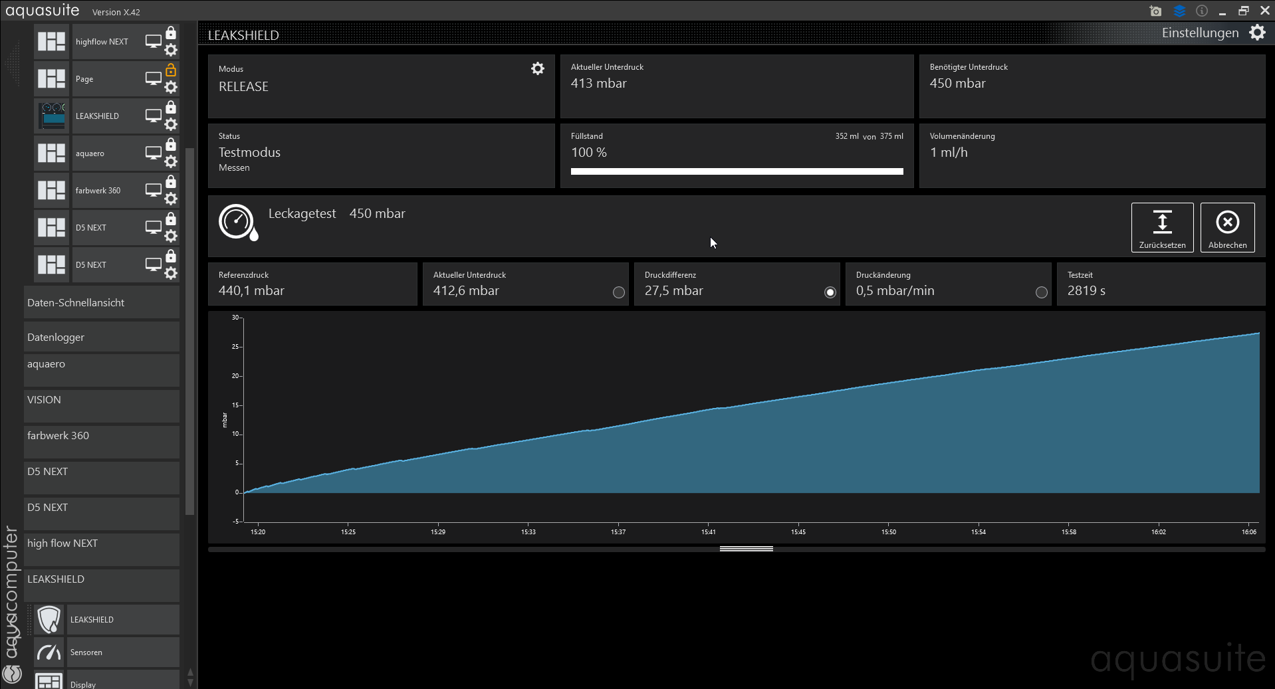Click the Zurücksetzen button
The height and width of the screenshot is (689, 1275).
click(x=1162, y=227)
